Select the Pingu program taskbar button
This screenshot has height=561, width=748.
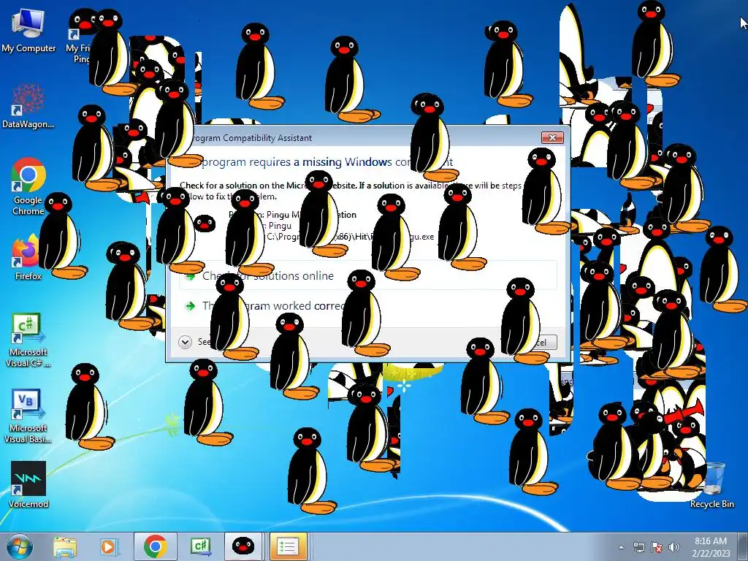click(x=243, y=546)
